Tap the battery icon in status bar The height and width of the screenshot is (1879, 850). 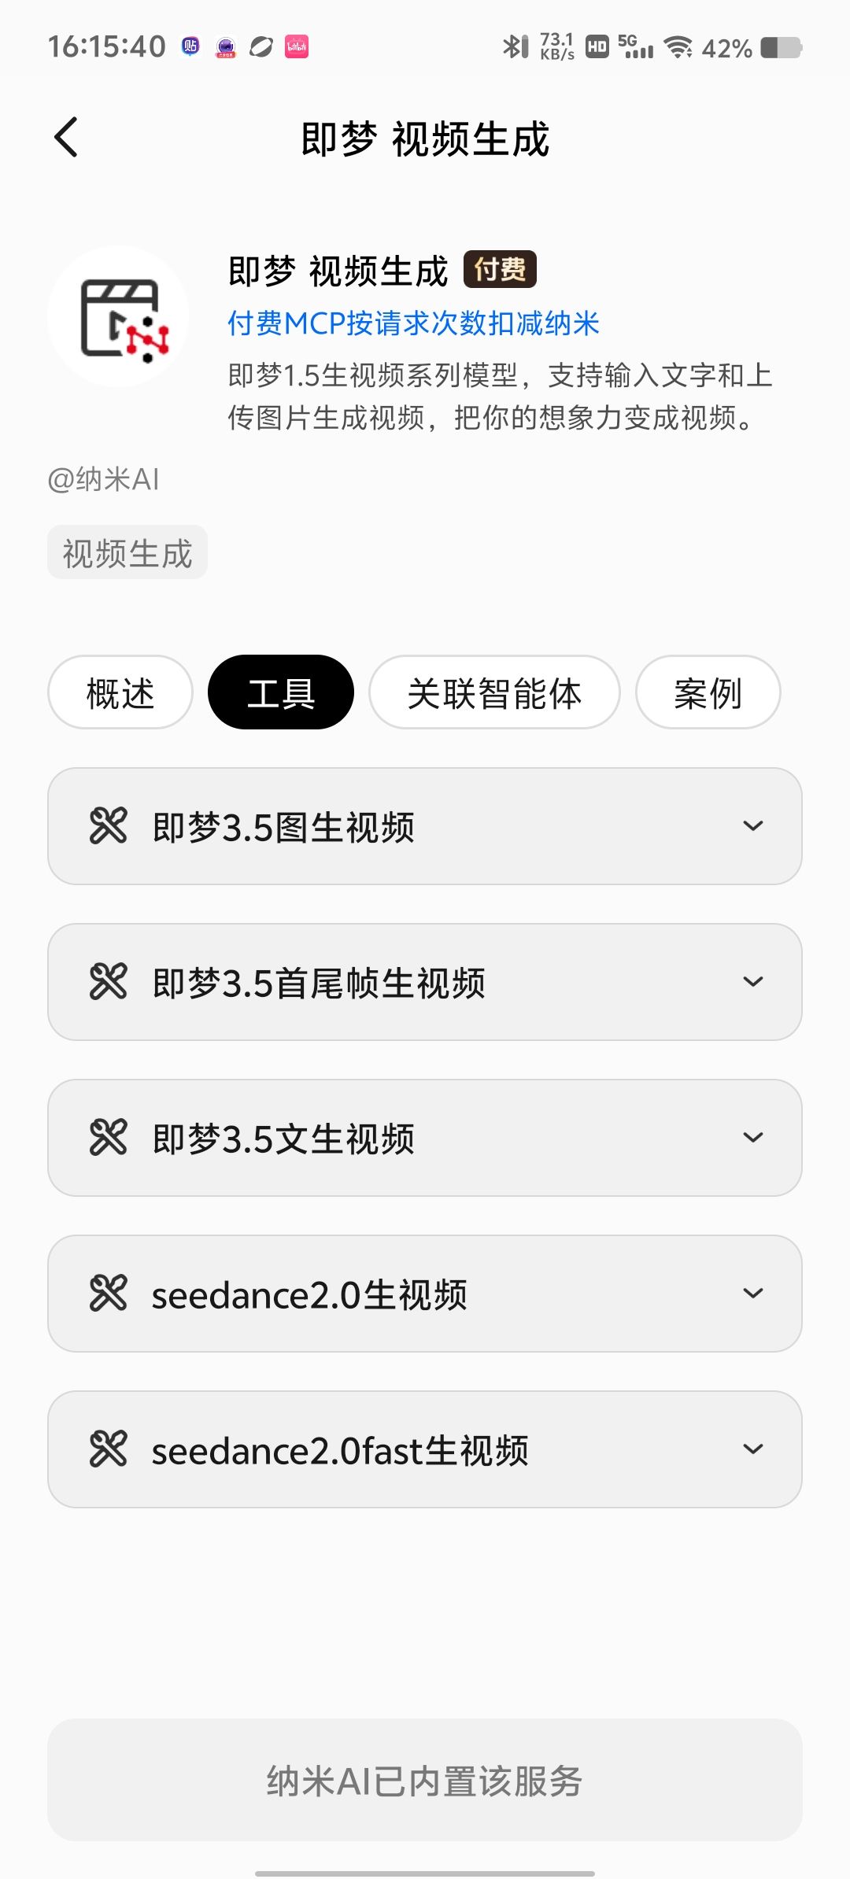click(780, 48)
